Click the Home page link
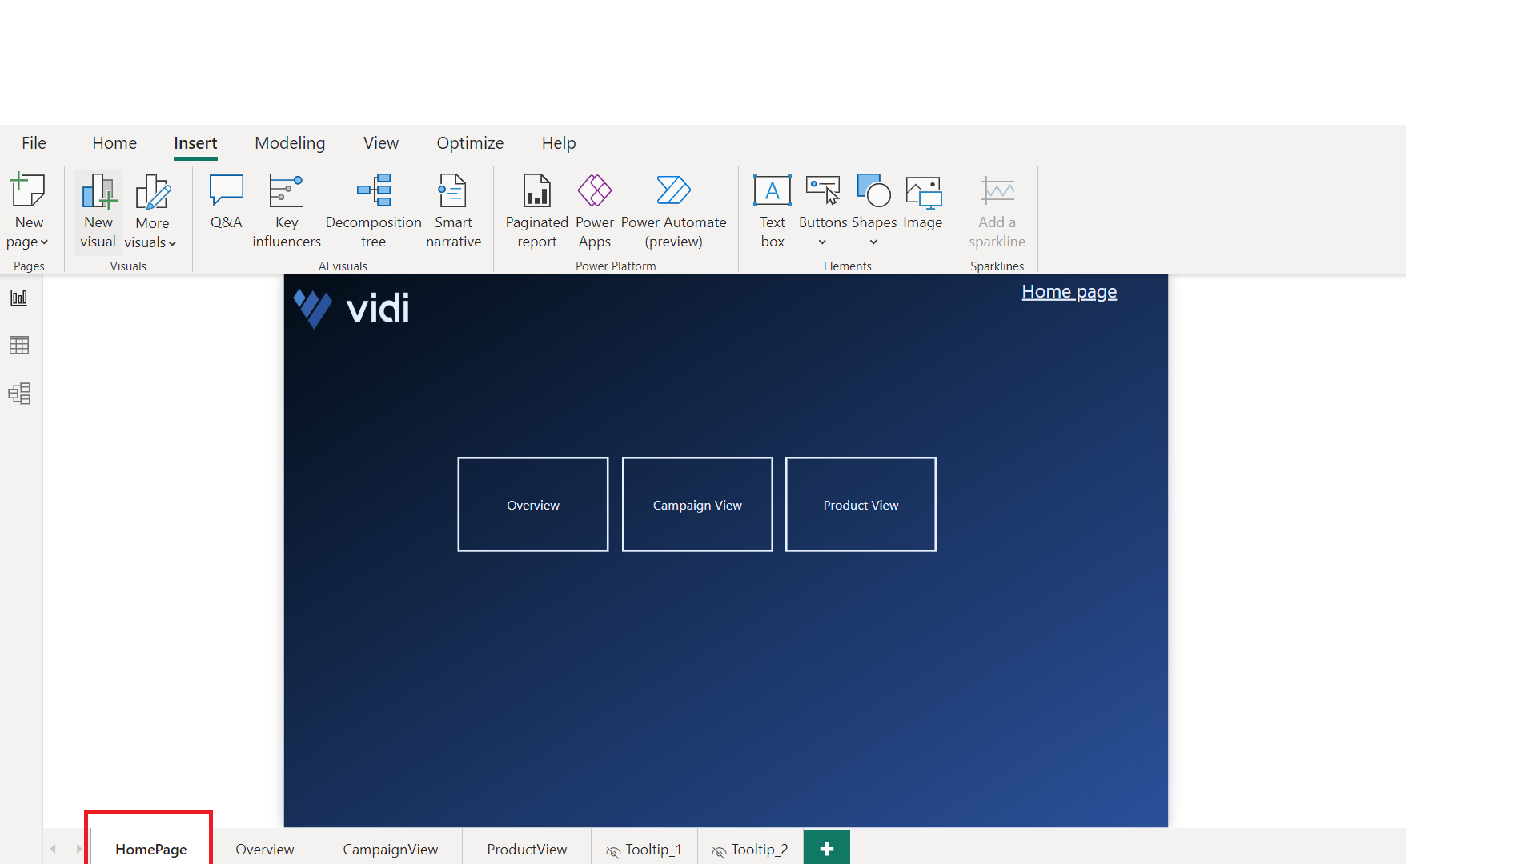The width and height of the screenshot is (1537, 864). (1069, 291)
